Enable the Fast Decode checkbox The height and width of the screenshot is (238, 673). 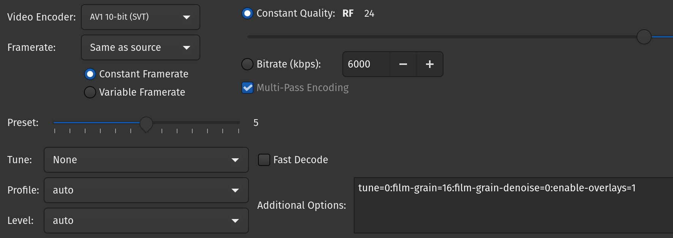(x=264, y=160)
